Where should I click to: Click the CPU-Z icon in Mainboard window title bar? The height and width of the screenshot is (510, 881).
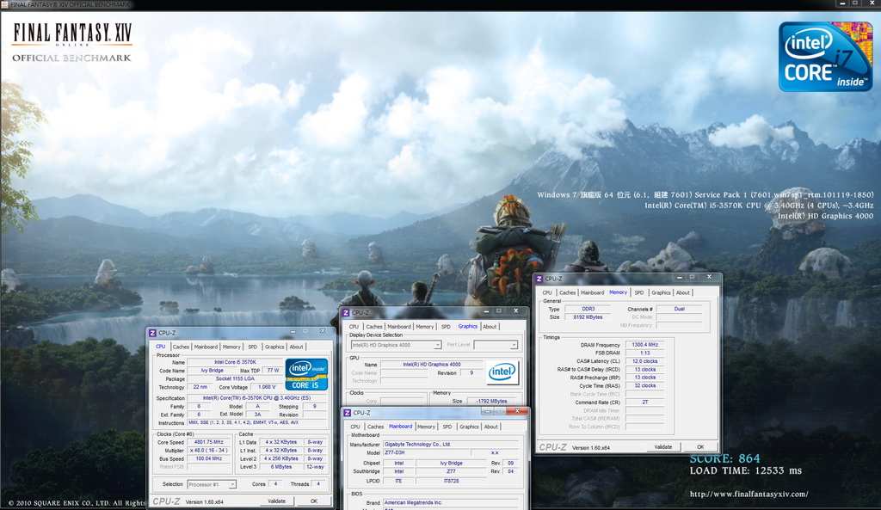pyautogui.click(x=347, y=413)
